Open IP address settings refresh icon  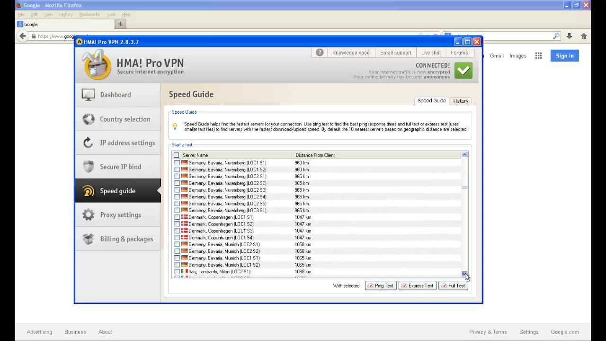tap(88, 143)
